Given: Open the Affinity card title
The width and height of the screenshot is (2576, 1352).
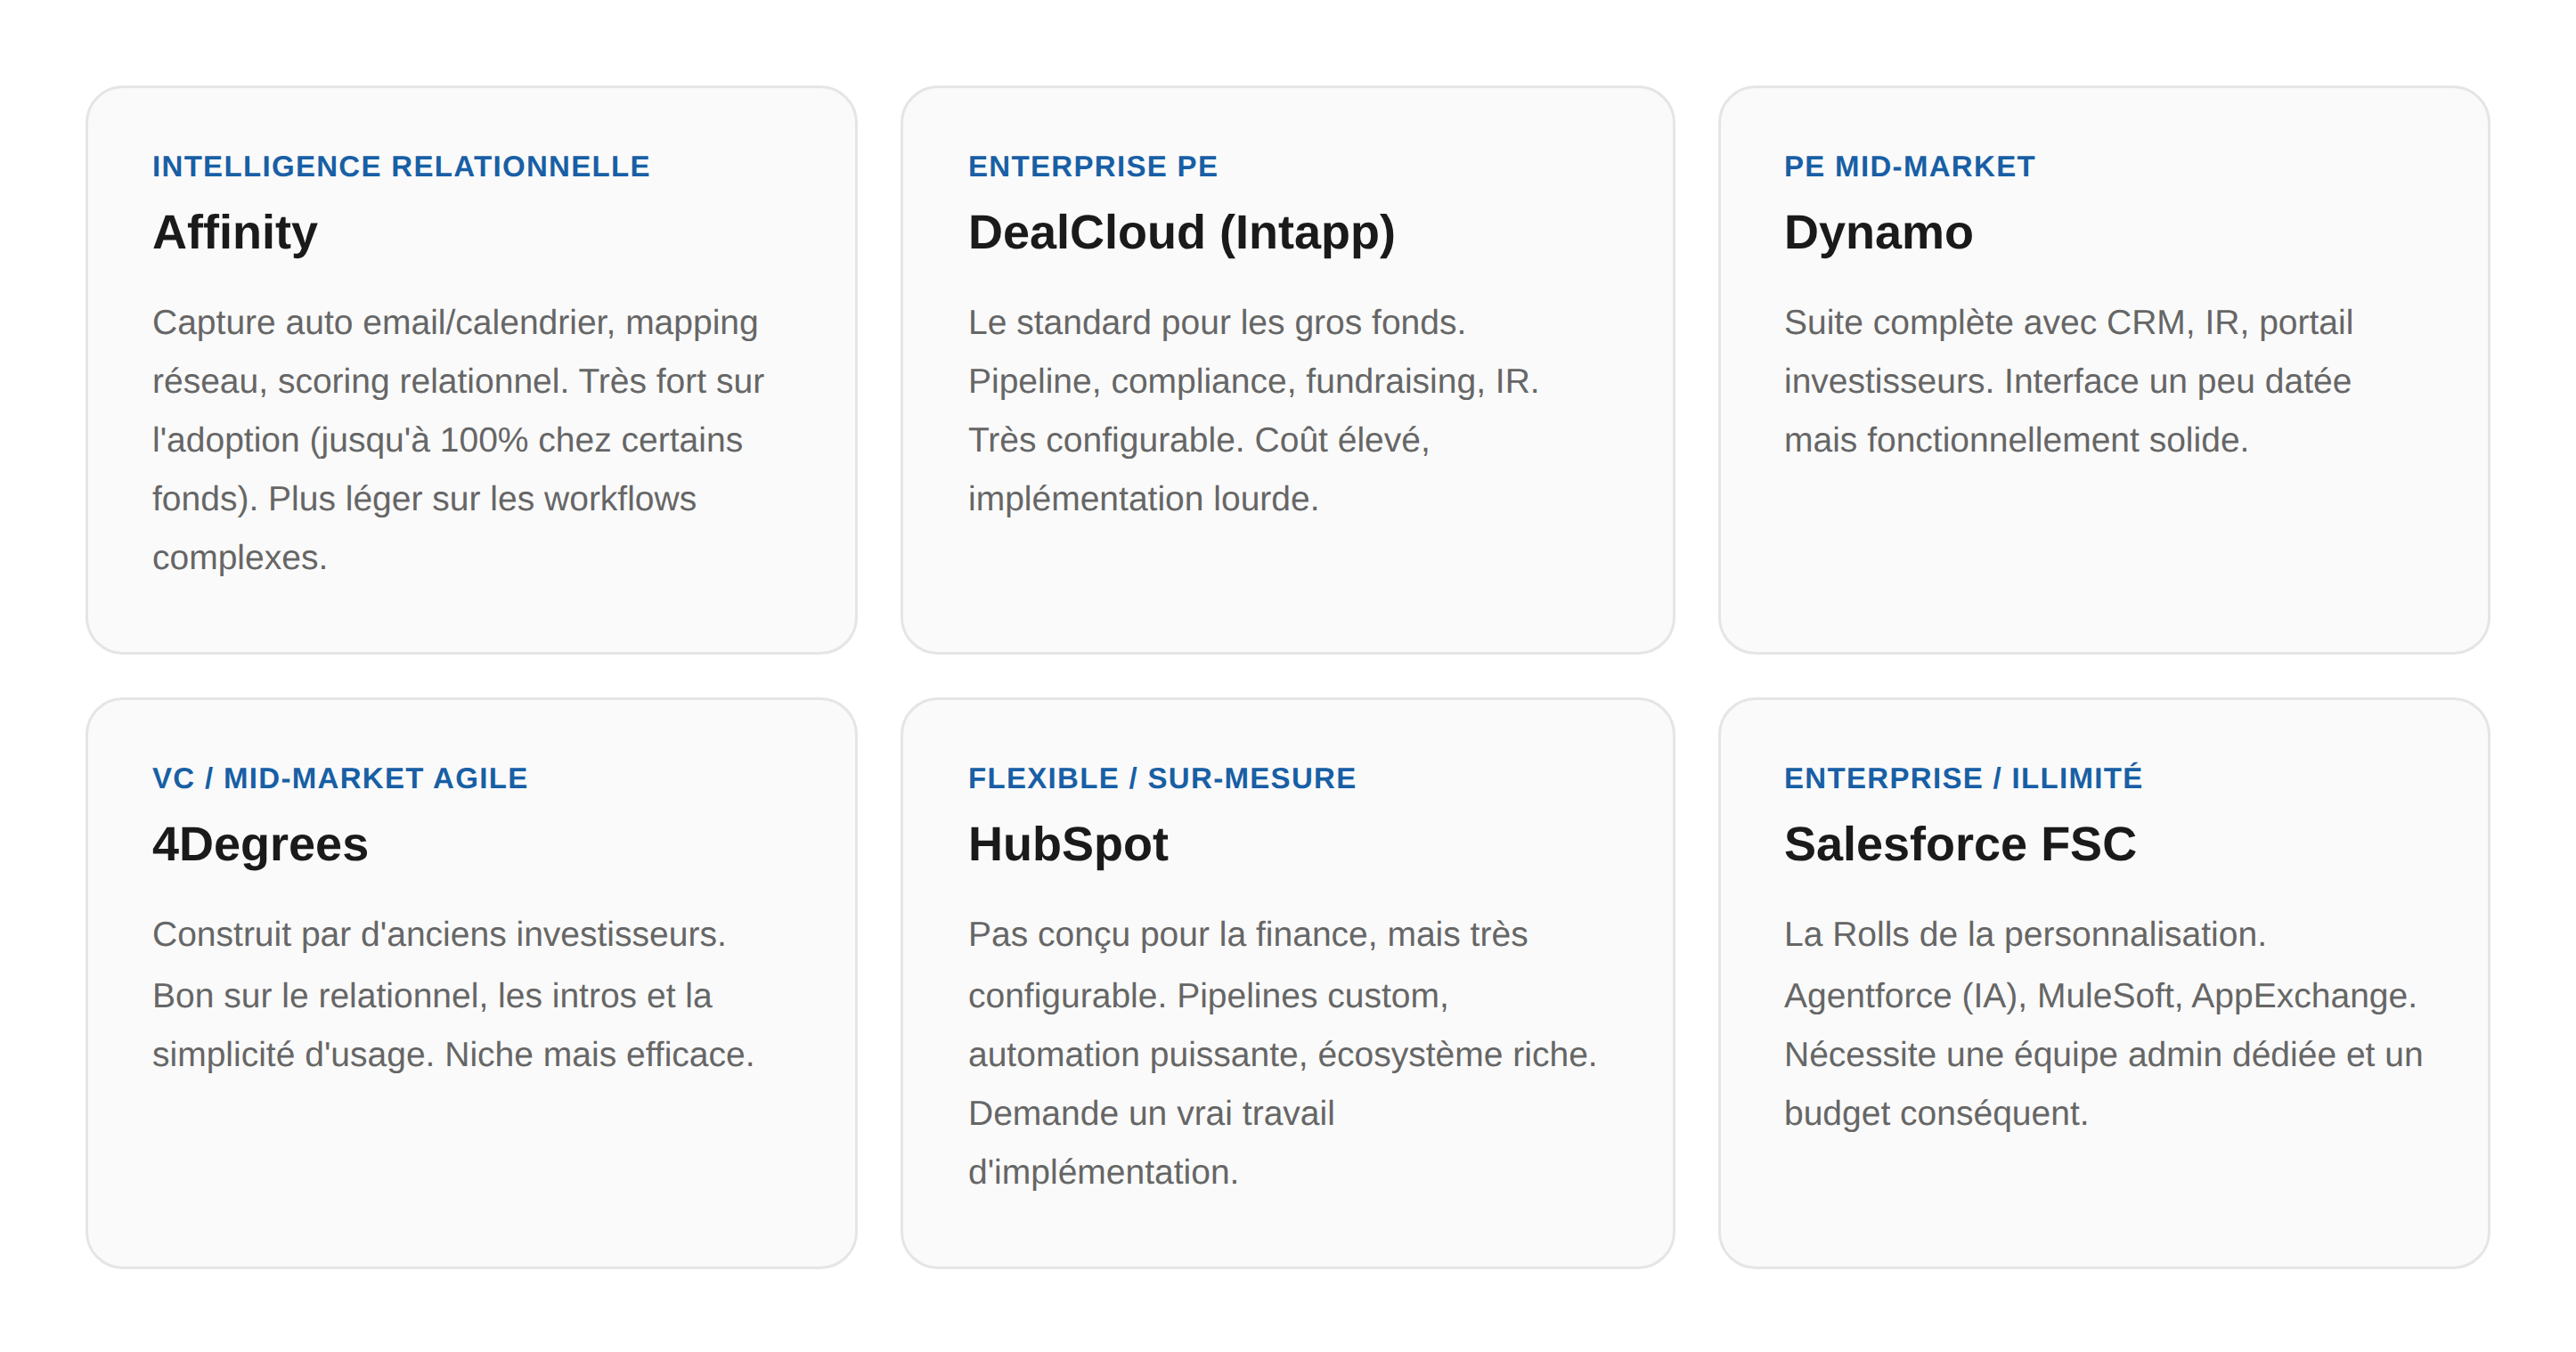Looking at the screenshot, I should click(235, 233).
